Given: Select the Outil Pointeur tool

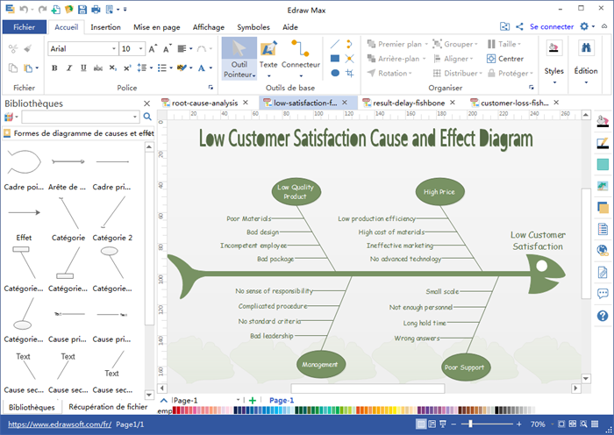Looking at the screenshot, I should [239, 58].
